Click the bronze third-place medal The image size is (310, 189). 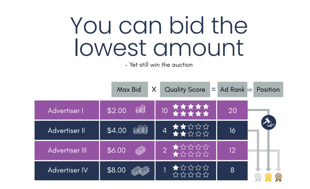(x=278, y=178)
